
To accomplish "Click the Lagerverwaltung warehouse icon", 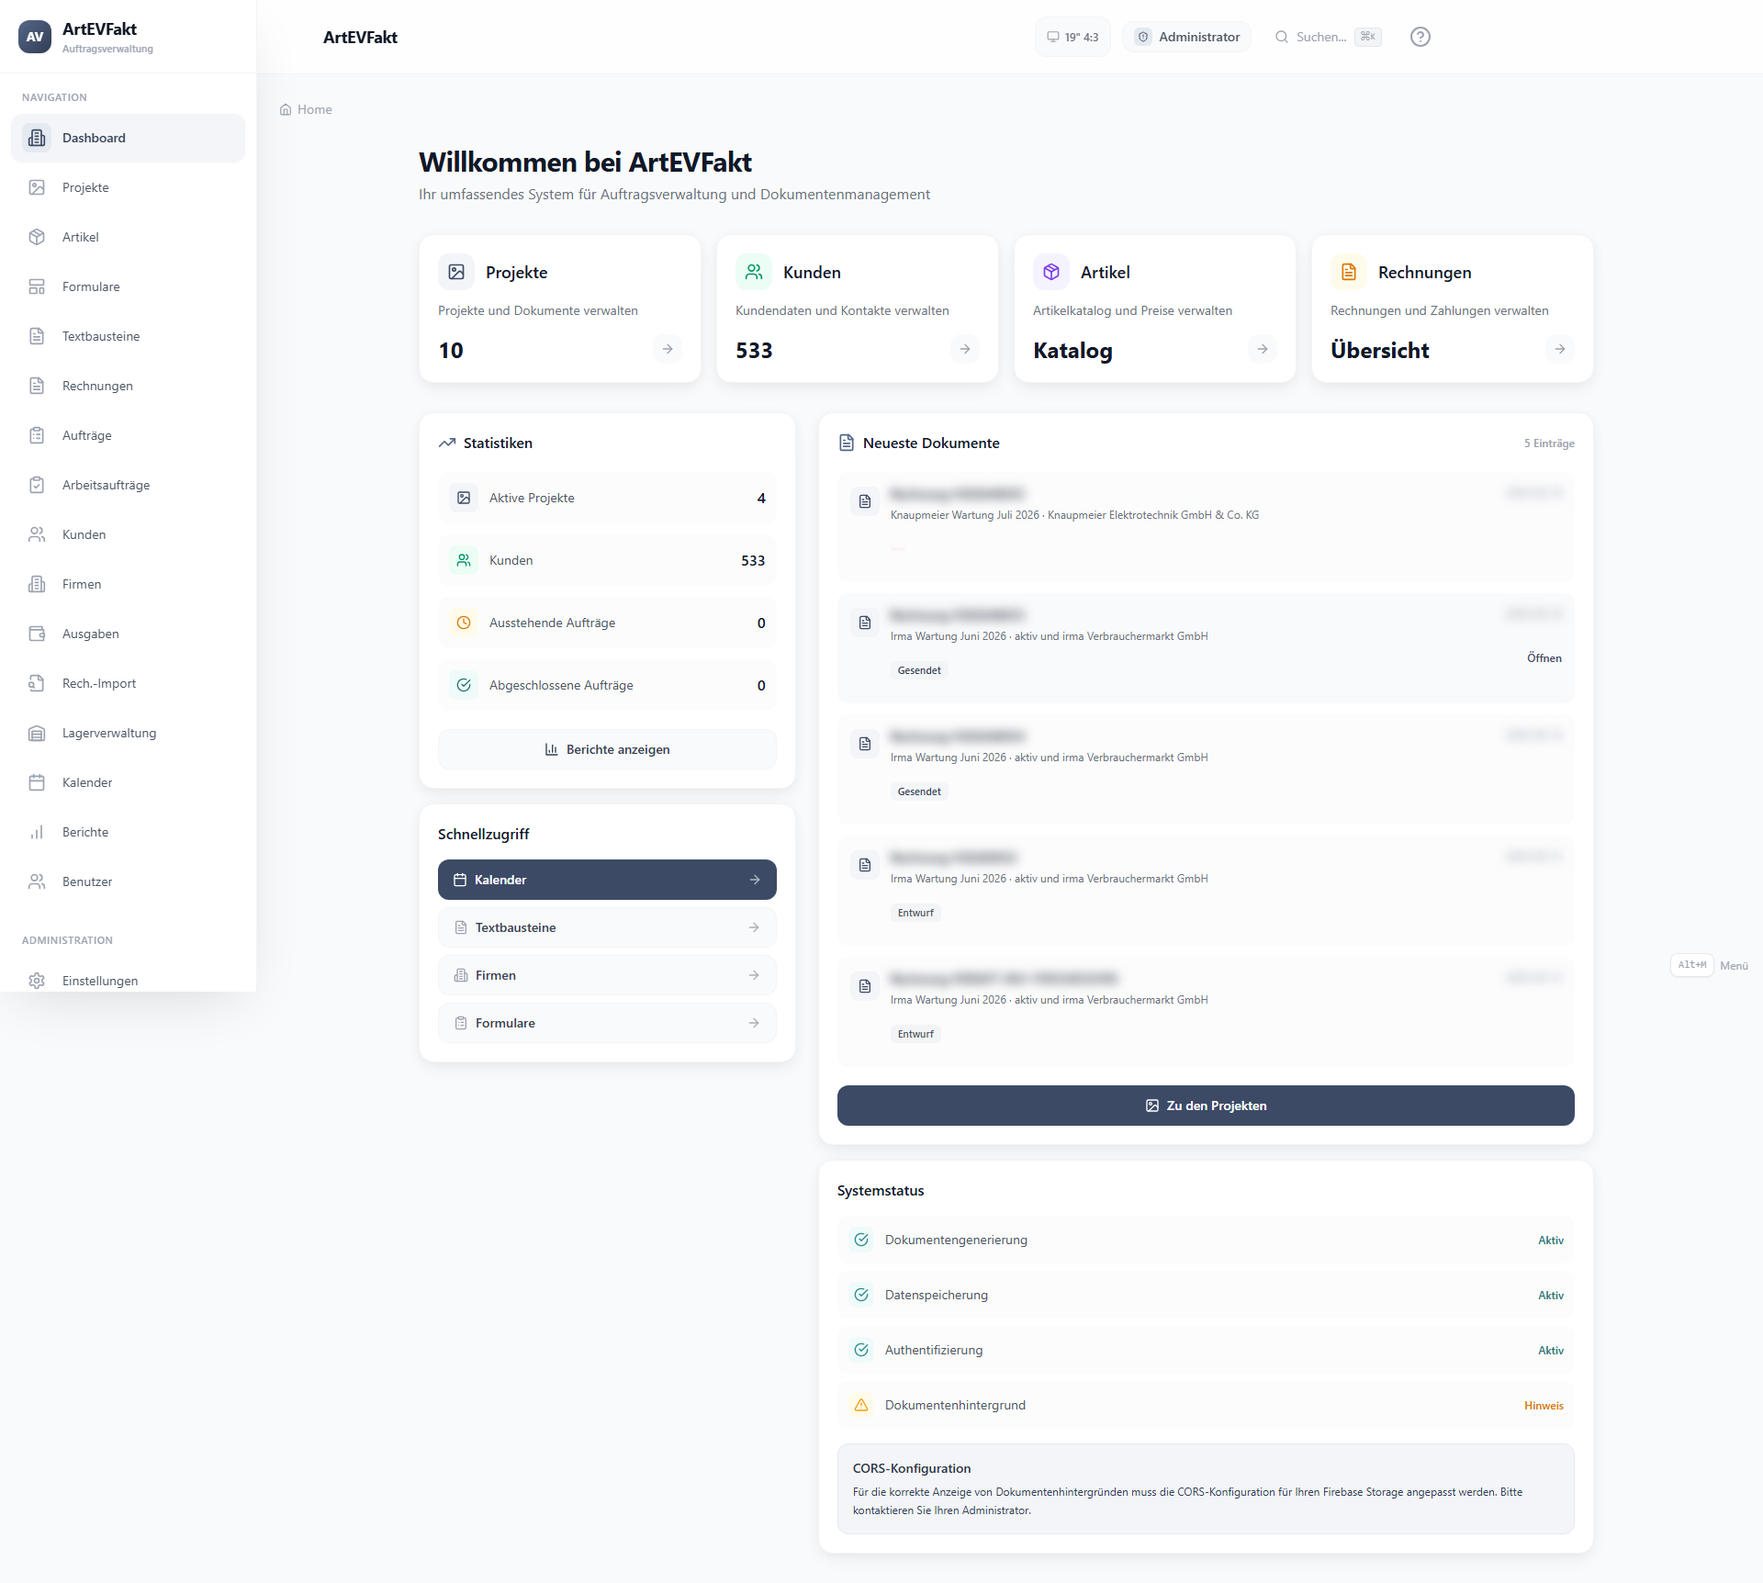I will (37, 733).
